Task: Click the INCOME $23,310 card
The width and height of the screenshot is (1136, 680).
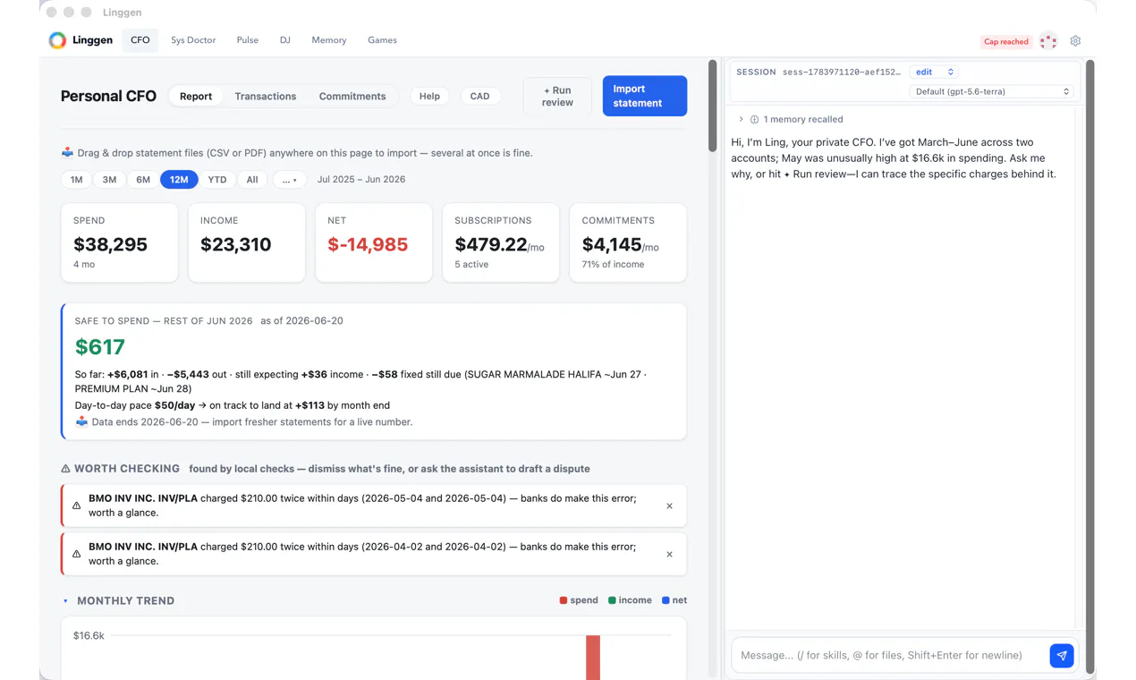Action: 247,243
